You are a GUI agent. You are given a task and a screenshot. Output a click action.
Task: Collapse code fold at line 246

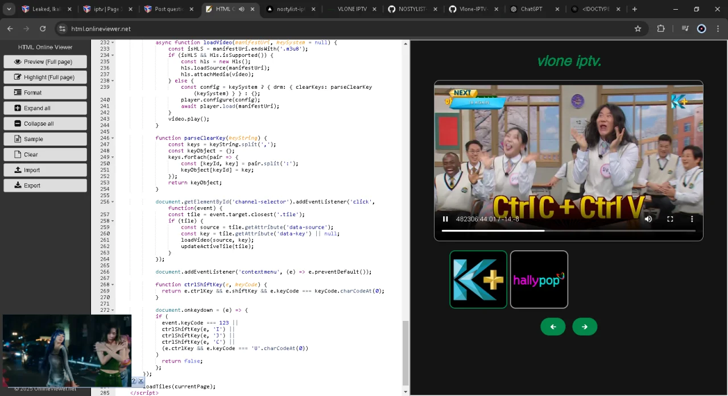[113, 138]
